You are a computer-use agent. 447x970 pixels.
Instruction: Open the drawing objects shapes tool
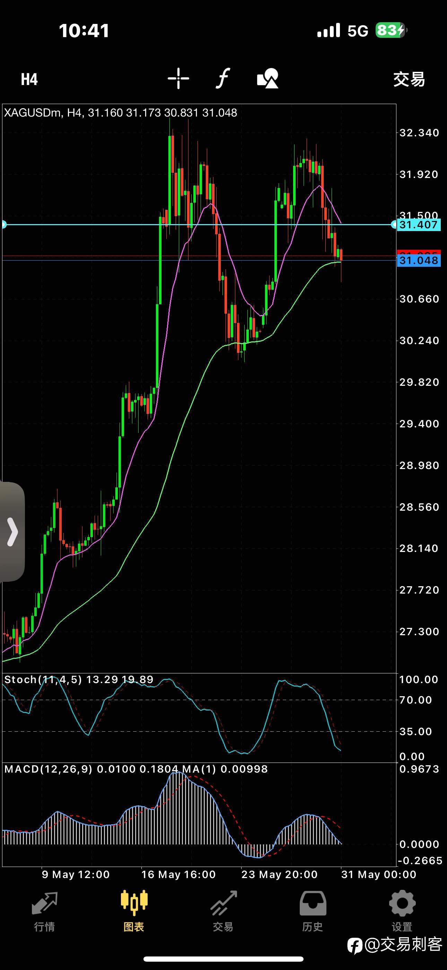coord(268,78)
